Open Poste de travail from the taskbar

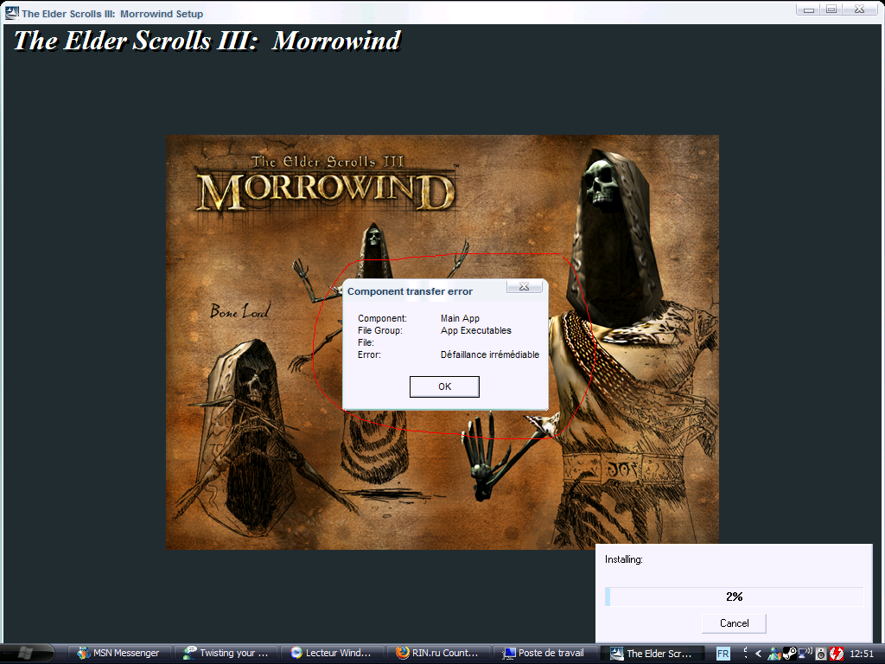[544, 654]
